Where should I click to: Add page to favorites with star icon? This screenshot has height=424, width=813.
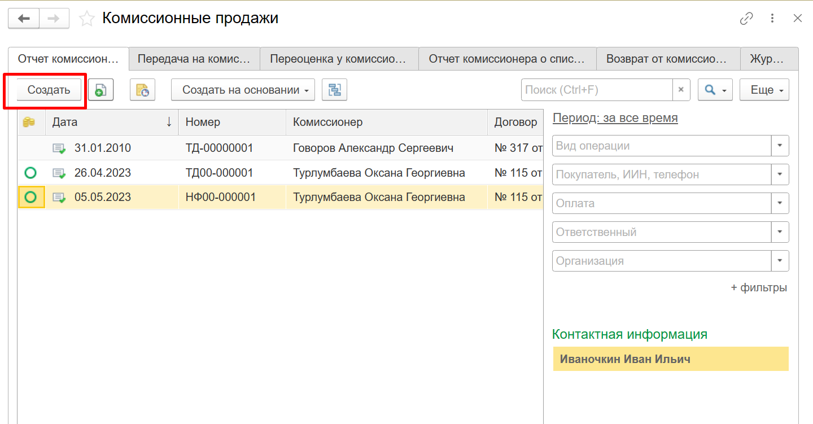click(86, 19)
